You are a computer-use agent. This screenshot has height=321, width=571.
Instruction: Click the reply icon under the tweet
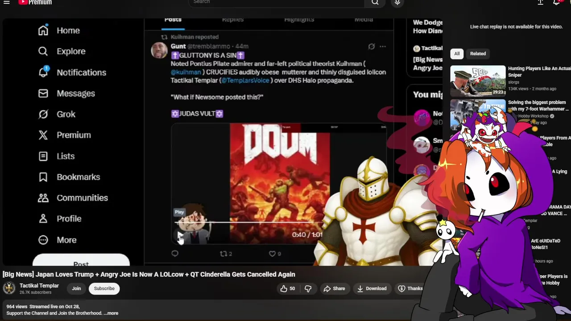point(175,254)
